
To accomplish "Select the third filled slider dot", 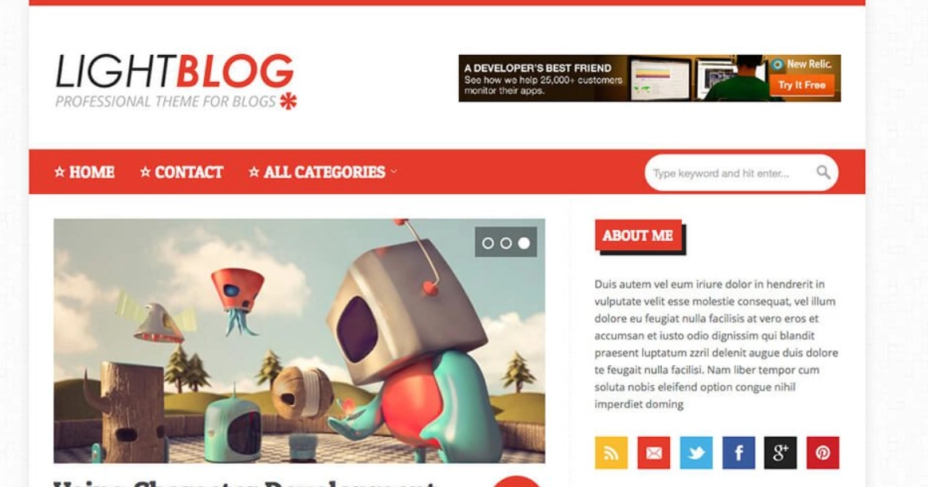I will click(524, 243).
